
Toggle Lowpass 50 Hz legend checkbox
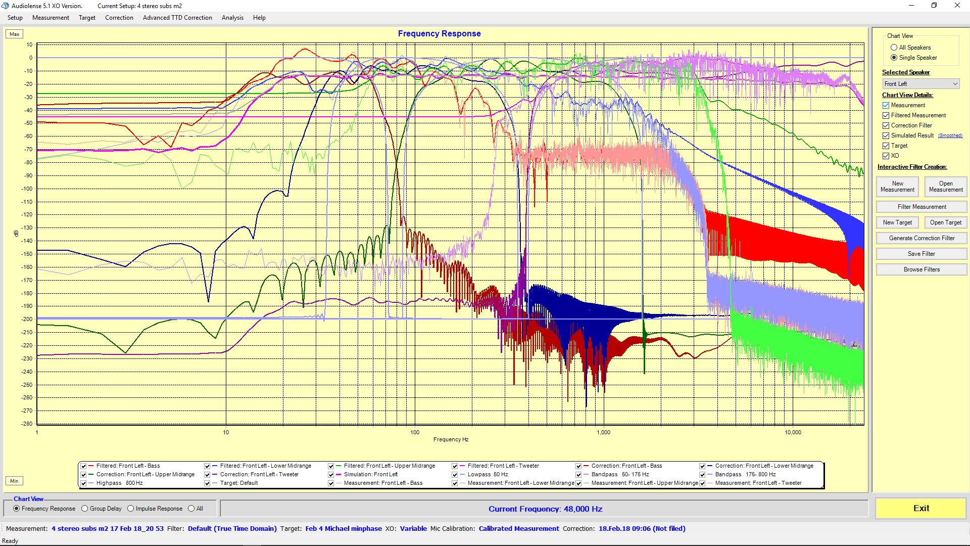tap(455, 475)
